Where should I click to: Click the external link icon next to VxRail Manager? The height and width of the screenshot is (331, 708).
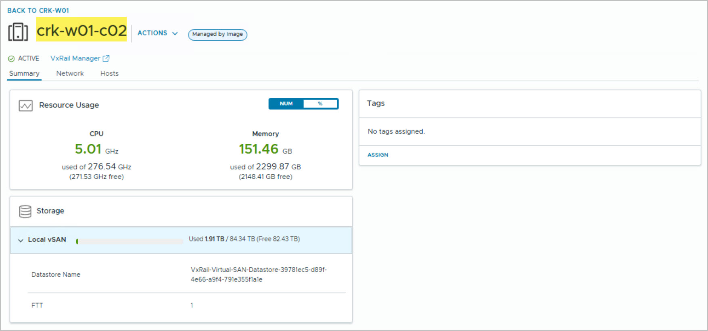point(106,58)
